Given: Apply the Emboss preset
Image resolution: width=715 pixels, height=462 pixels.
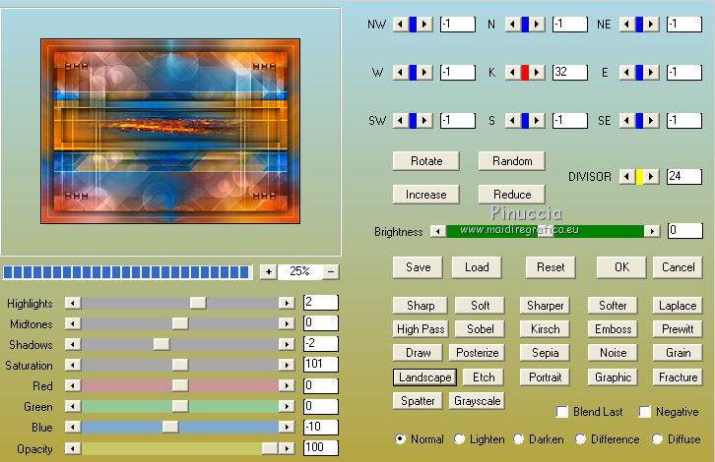Looking at the screenshot, I should pyautogui.click(x=613, y=329).
